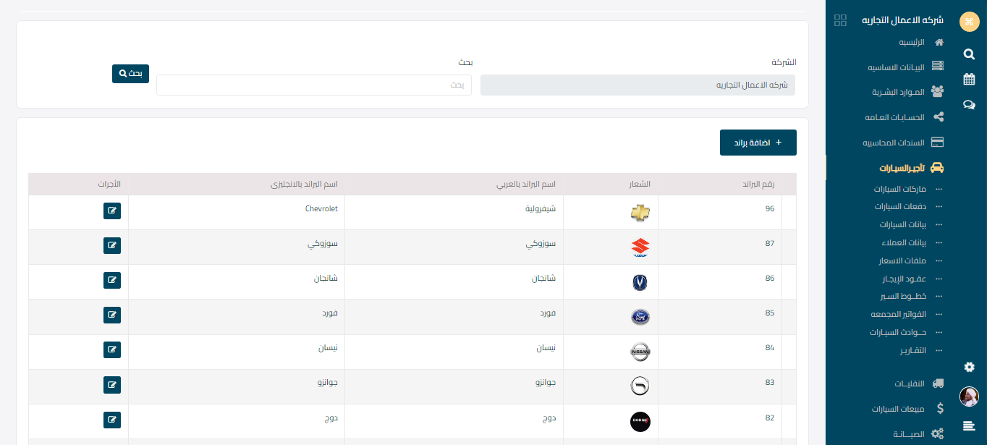Viewport: 987px width, 445px height.
Task: Open the user profile avatar
Action: tap(969, 397)
